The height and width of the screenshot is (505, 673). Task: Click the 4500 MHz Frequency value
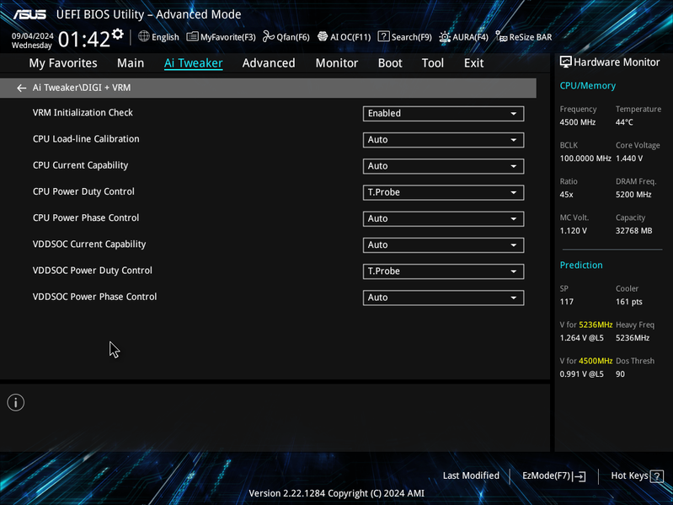577,122
